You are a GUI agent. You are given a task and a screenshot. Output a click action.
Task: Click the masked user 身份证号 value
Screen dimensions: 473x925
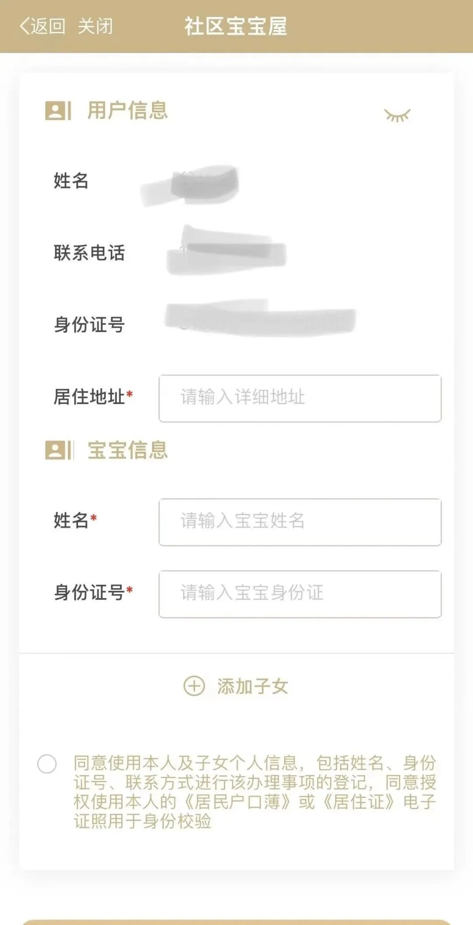tap(260, 319)
